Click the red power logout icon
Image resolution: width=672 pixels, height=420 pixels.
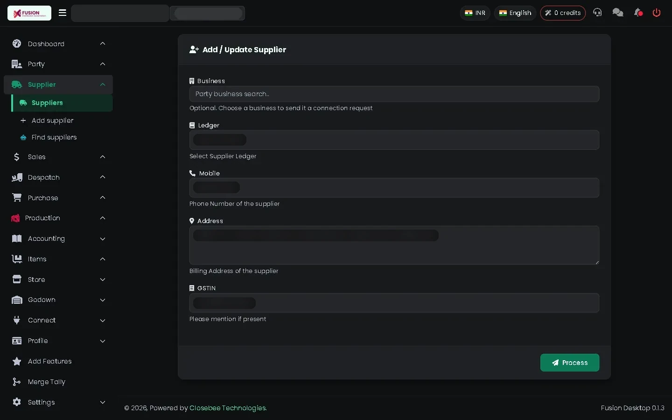click(657, 13)
